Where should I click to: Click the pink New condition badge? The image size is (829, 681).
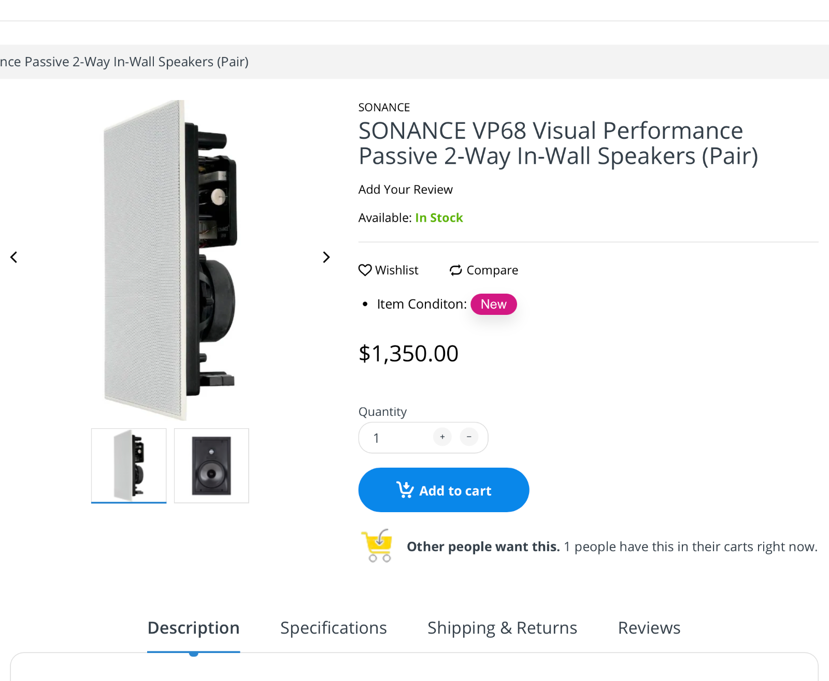pos(493,304)
